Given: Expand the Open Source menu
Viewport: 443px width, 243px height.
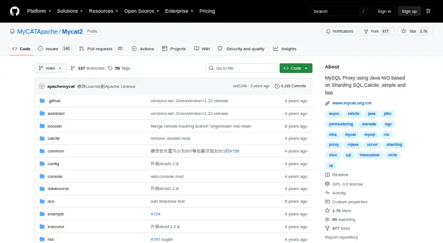Looking at the screenshot, I should [x=142, y=11].
